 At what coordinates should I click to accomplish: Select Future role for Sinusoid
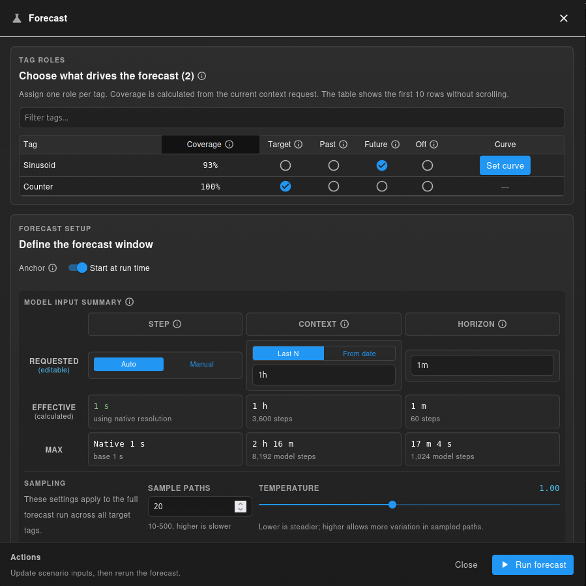pos(382,165)
